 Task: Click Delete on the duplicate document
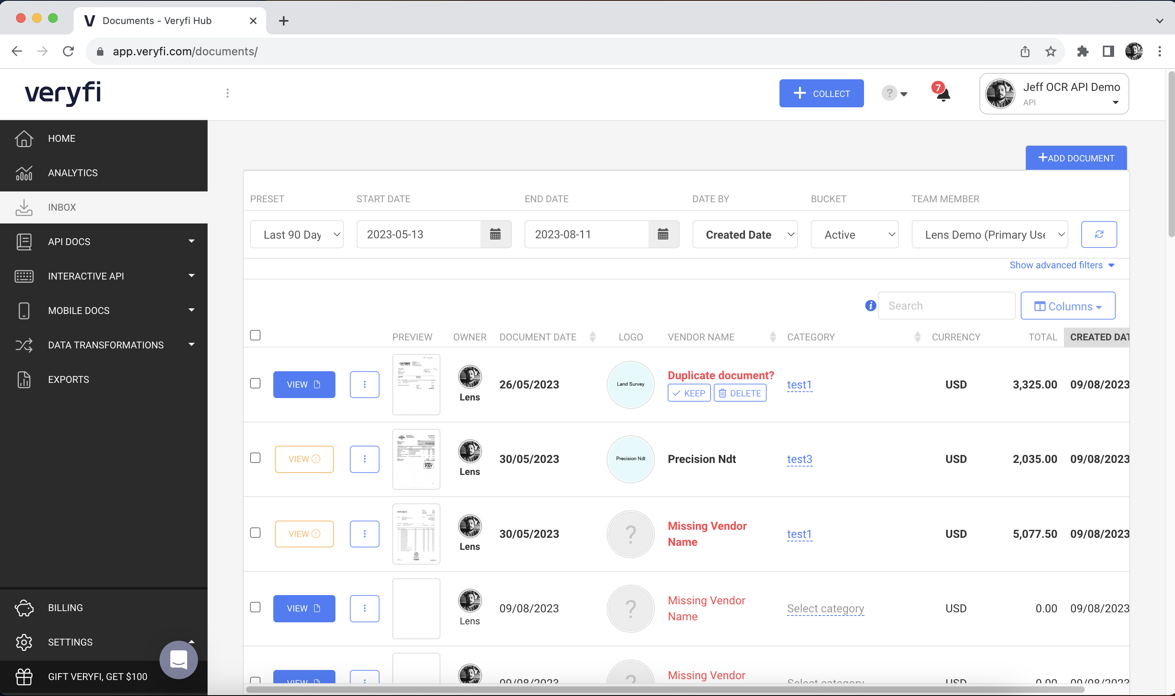pyautogui.click(x=740, y=393)
